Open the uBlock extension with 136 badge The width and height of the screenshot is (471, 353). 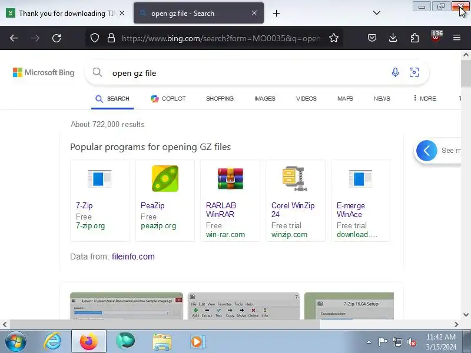pos(436,36)
